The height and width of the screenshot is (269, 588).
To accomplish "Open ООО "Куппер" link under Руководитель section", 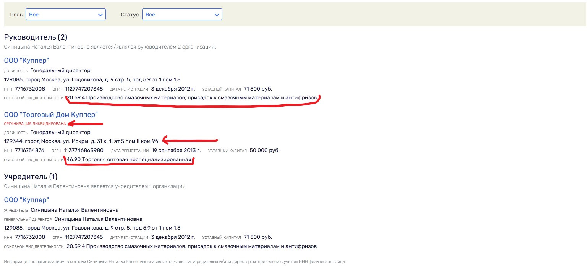I will pos(27,60).
